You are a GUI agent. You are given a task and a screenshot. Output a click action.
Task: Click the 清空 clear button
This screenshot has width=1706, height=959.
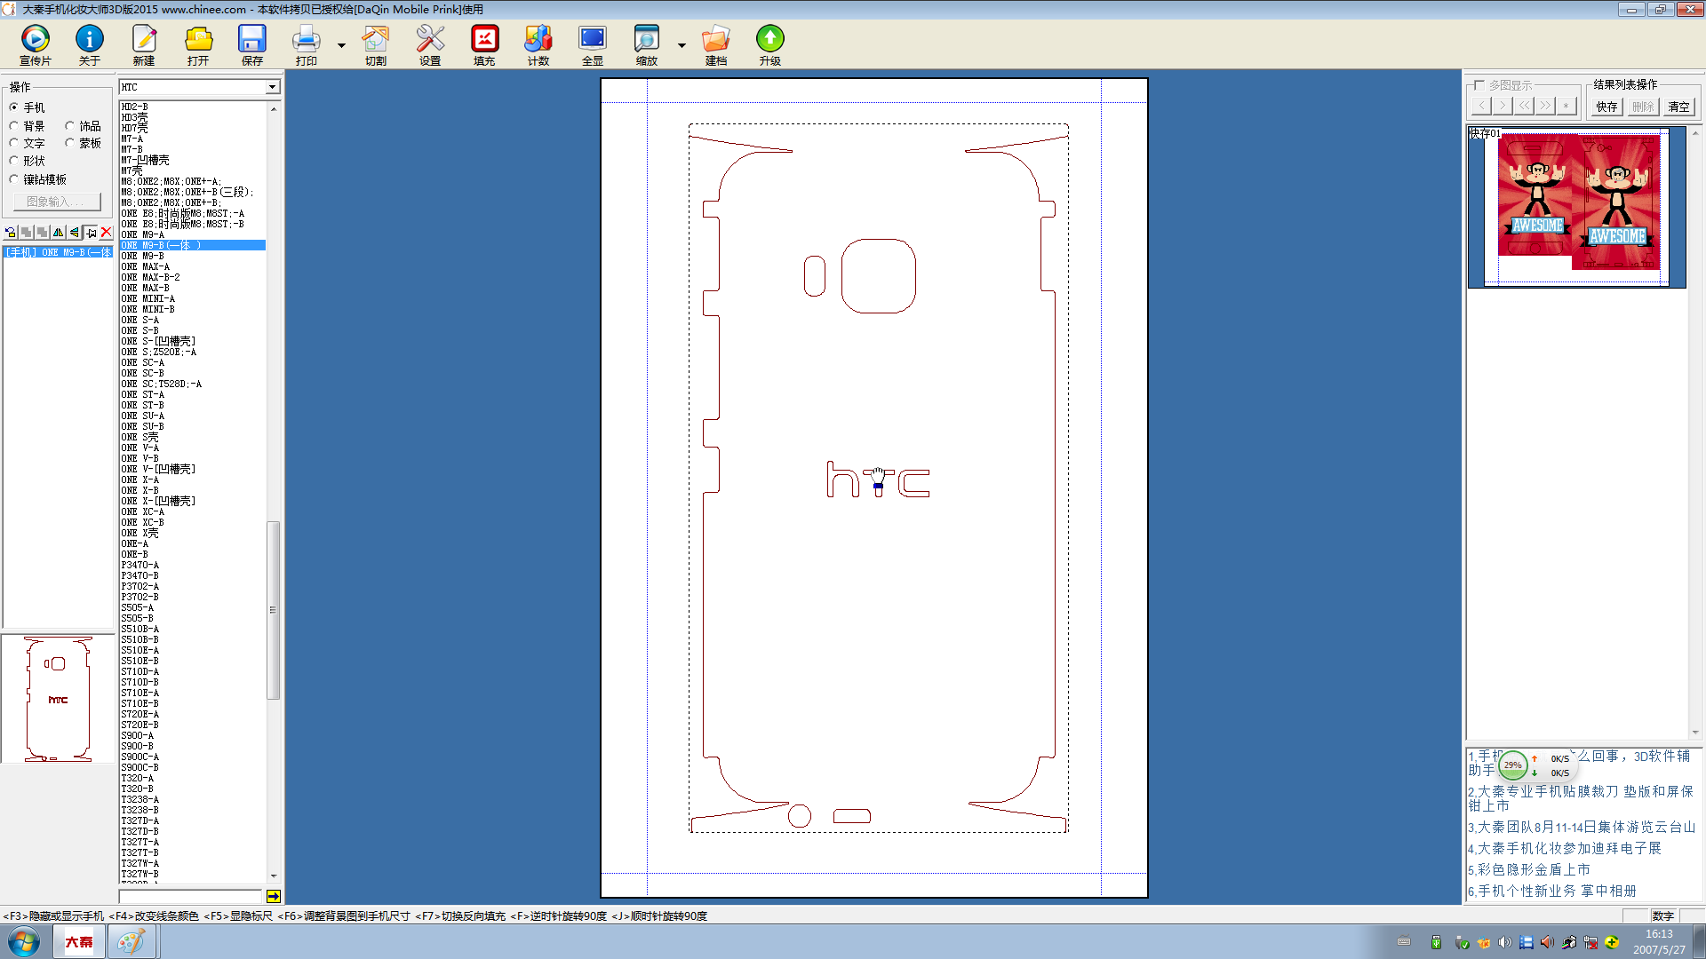point(1679,107)
